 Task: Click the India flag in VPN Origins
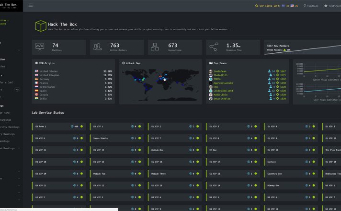36,98
